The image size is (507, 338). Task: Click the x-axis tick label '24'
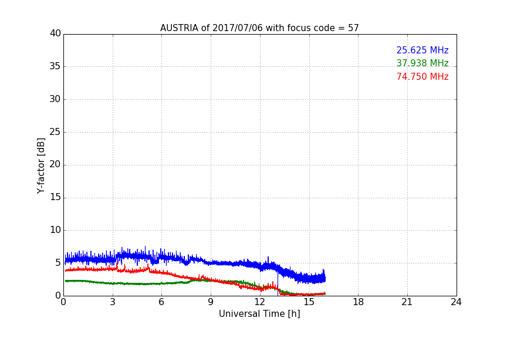click(x=456, y=302)
